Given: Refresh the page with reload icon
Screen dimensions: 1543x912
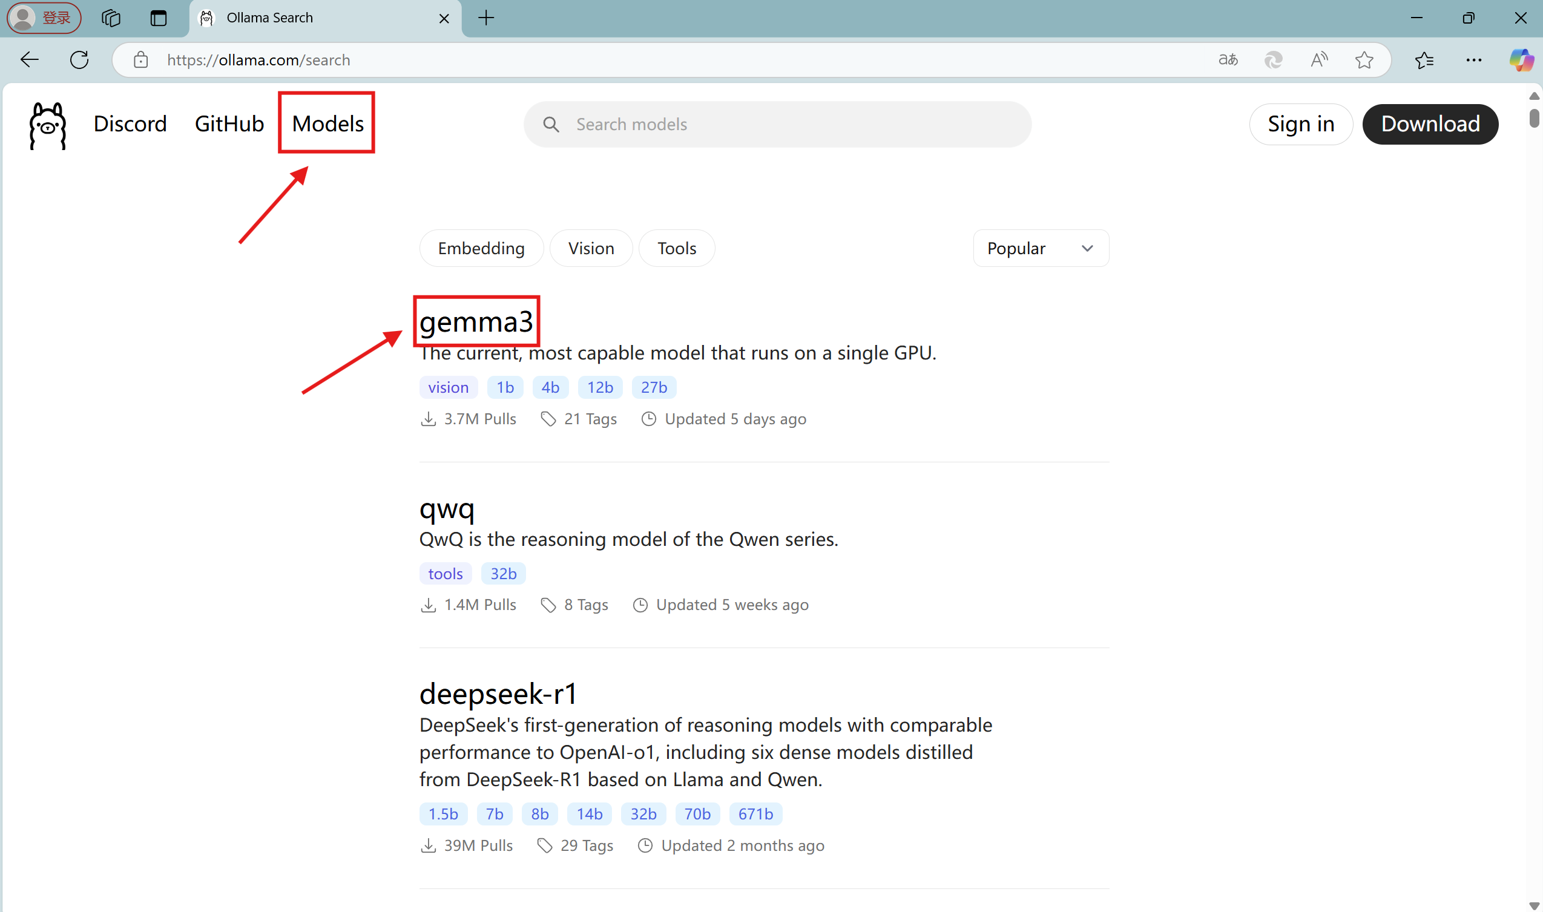Looking at the screenshot, I should click(79, 60).
